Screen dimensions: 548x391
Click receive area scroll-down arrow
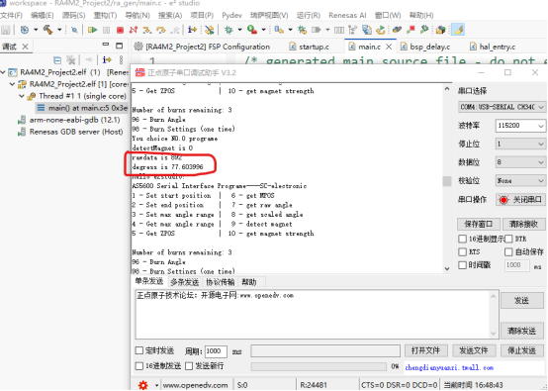tap(447, 268)
